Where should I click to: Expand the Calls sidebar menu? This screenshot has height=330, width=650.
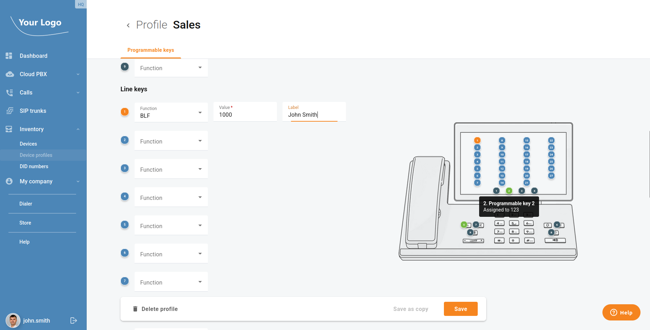point(78,92)
